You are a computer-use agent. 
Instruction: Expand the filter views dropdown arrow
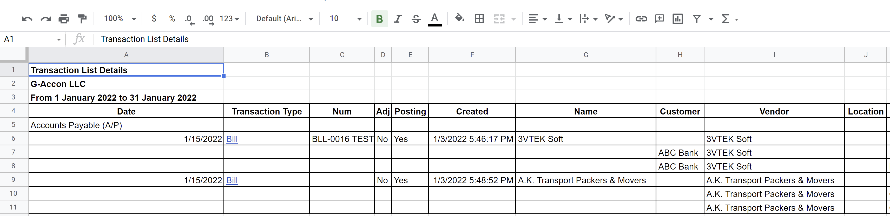[711, 19]
